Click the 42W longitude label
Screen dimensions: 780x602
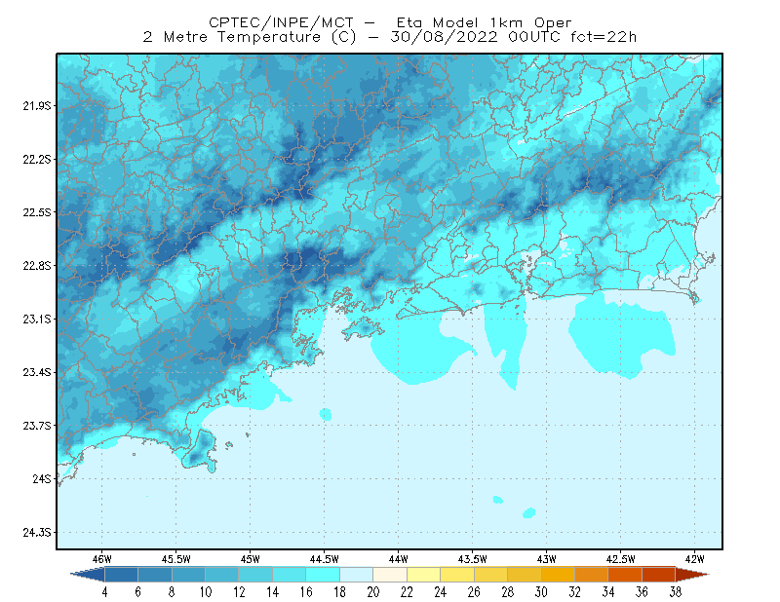(x=695, y=559)
